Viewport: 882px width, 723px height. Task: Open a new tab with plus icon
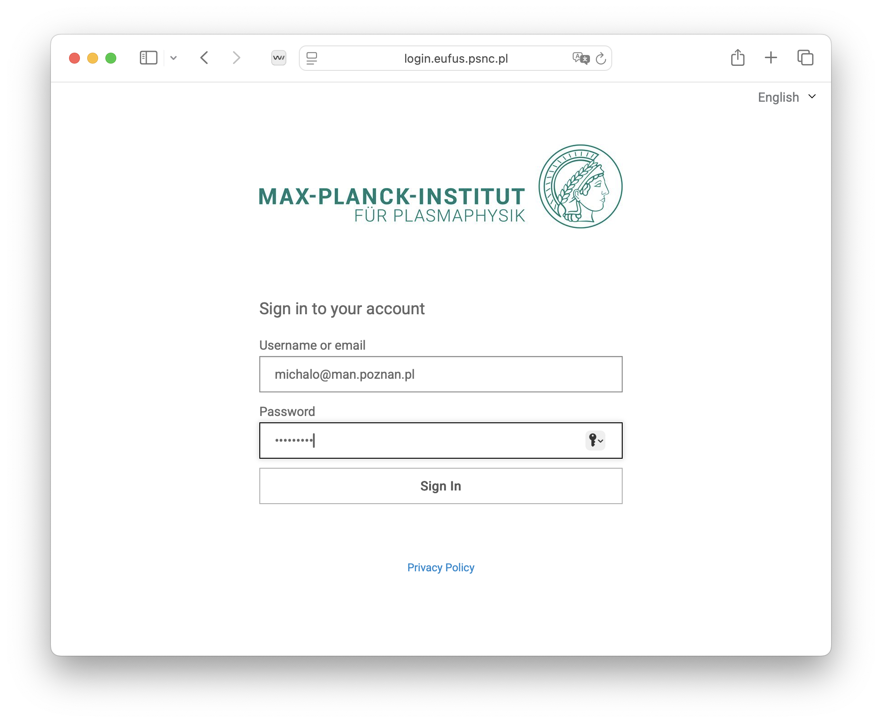click(771, 58)
